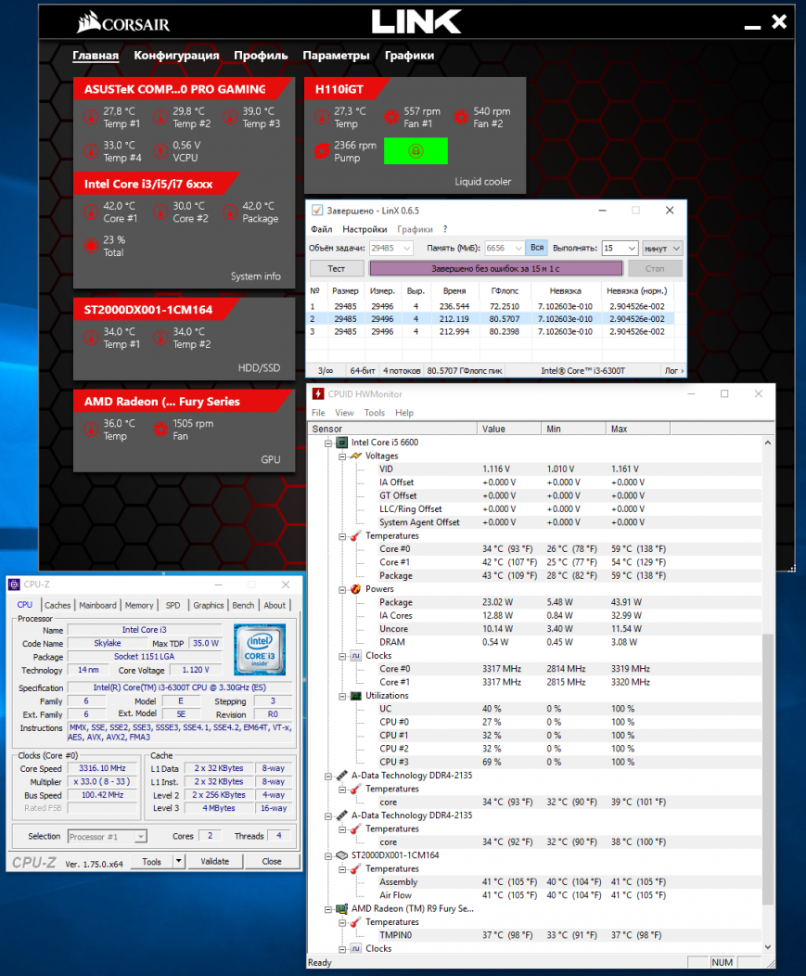Click LinX completed progress bar
Screen dimensions: 806x976
496,268
